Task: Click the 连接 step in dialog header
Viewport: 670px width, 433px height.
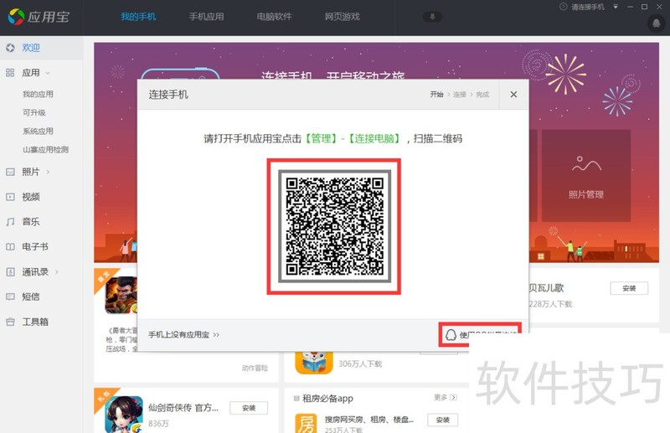Action: [460, 95]
